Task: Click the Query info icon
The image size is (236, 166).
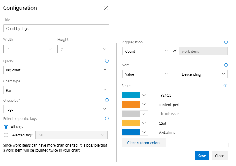Action: [107, 61]
